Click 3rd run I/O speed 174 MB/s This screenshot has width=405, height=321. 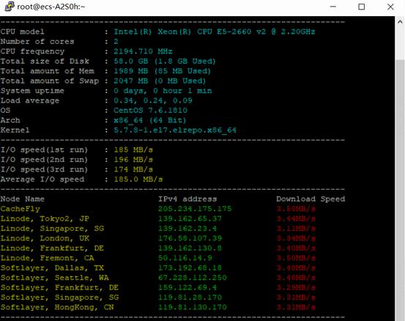(x=133, y=169)
